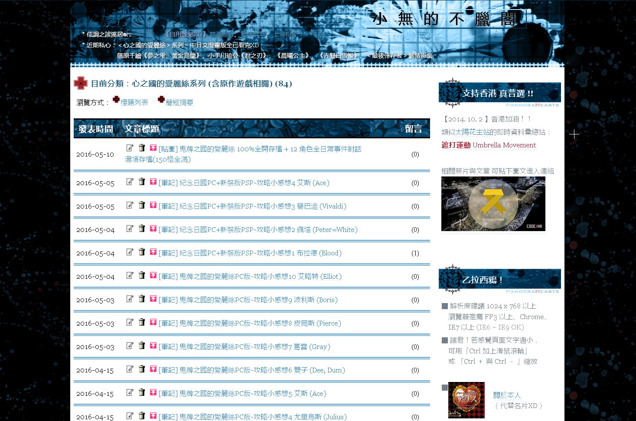Open the 關於本人 profile link
Screen dimensions: 636x421
tap(507, 395)
